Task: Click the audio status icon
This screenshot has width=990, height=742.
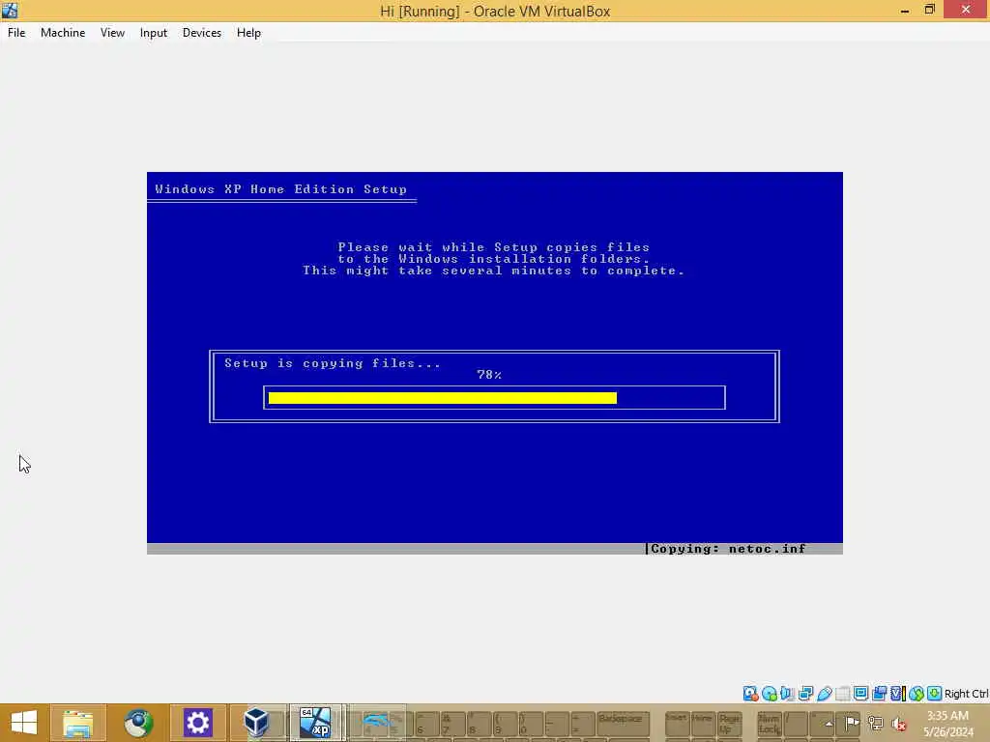Action: [787, 694]
